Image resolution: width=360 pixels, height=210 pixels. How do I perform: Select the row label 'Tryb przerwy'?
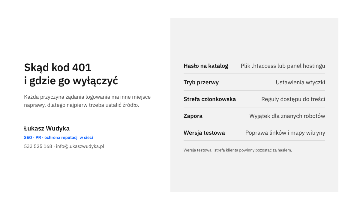(201, 82)
